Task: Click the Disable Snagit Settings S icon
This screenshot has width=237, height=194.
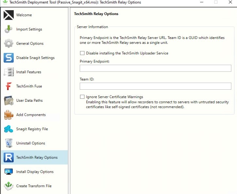Action: point(8,58)
